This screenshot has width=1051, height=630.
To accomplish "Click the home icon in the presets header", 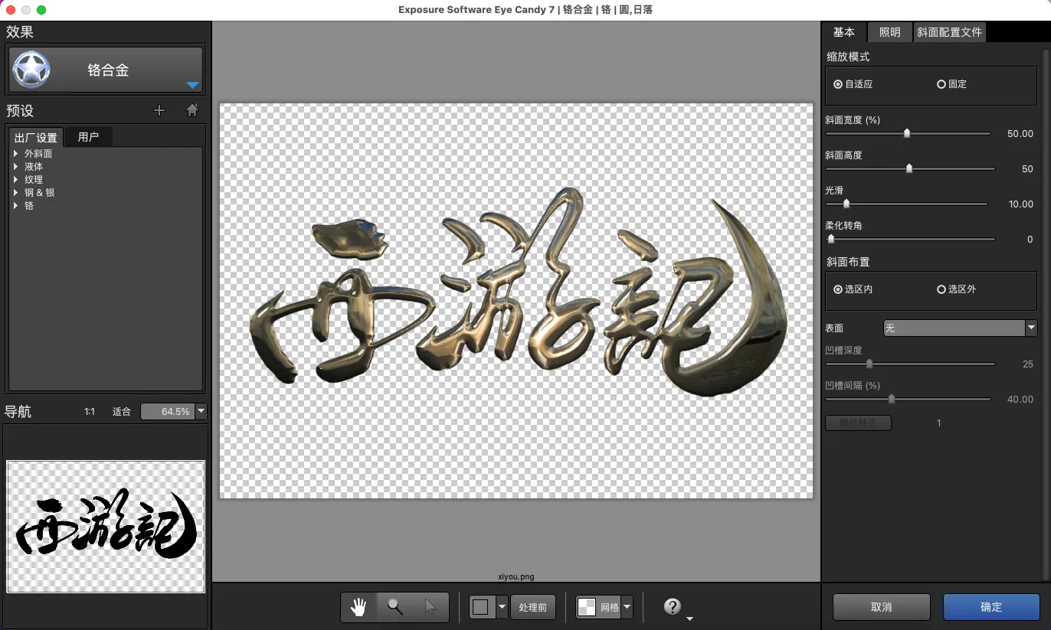I will click(192, 110).
